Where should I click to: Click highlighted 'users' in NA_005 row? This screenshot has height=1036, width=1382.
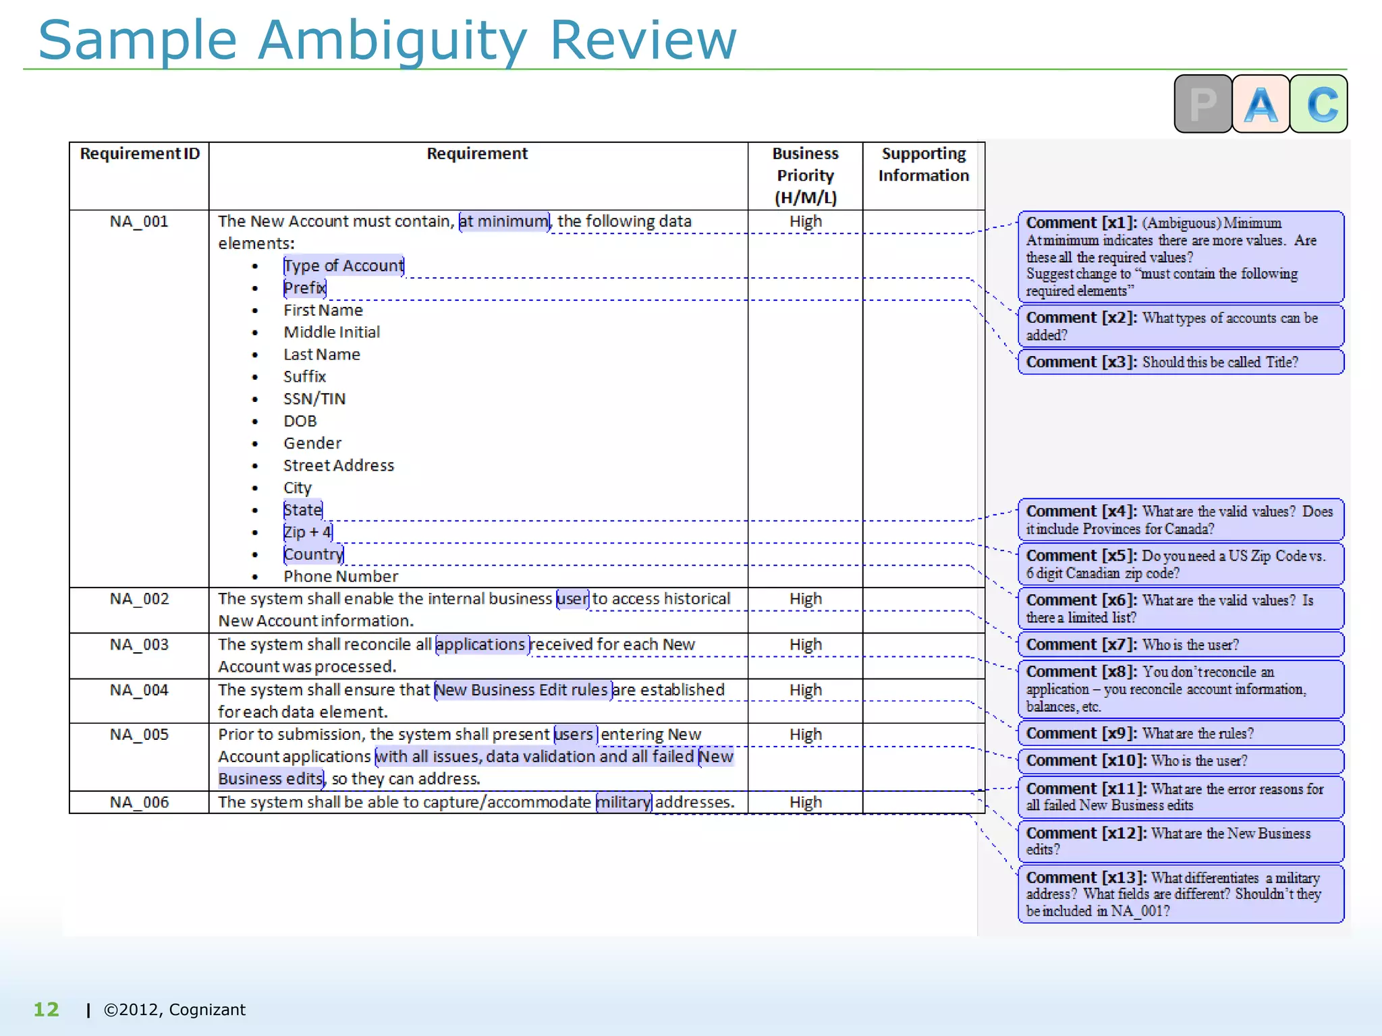[575, 735]
